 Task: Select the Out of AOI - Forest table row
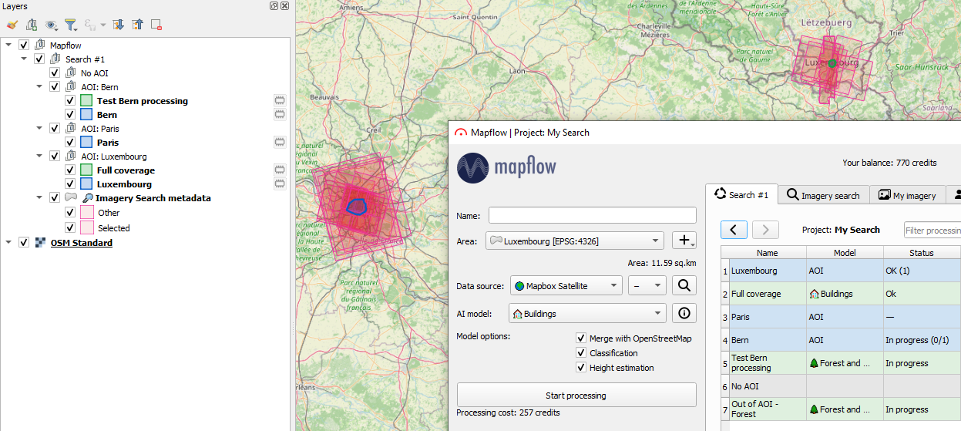(841, 409)
